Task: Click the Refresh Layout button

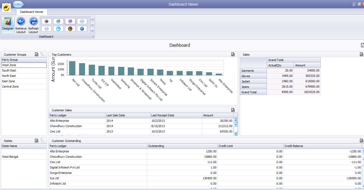Action: 33,25
